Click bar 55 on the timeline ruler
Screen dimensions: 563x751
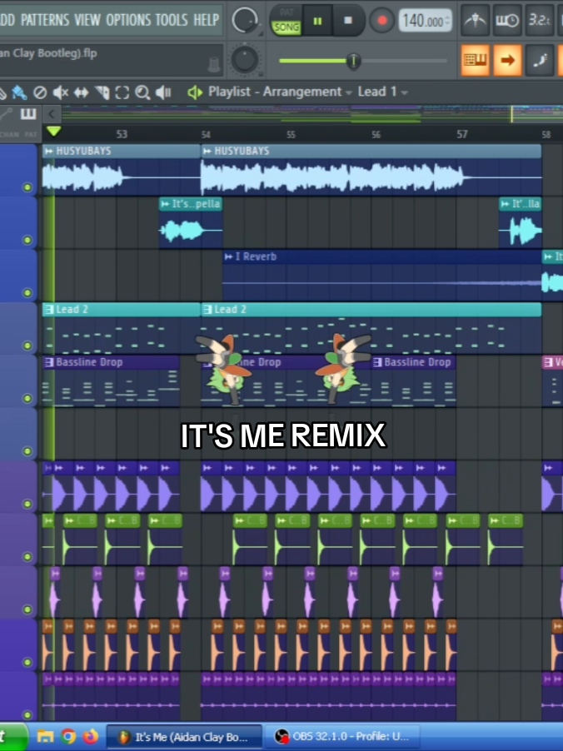[x=291, y=135]
